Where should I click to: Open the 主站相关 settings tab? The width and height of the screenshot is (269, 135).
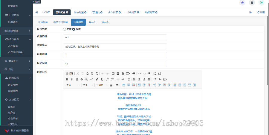pos(43,22)
